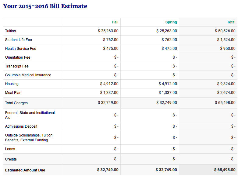Select the Health Service Fee label
238x176 pixels.
coord(21,48)
